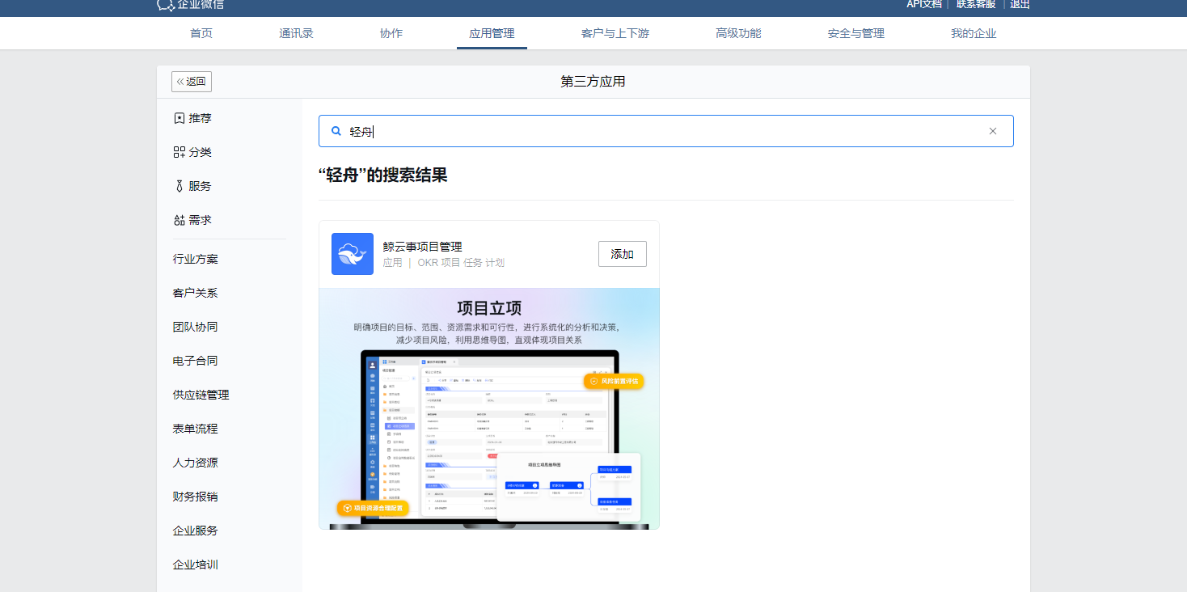Click the OKR 项目 任务 计划 tag text

(x=461, y=263)
